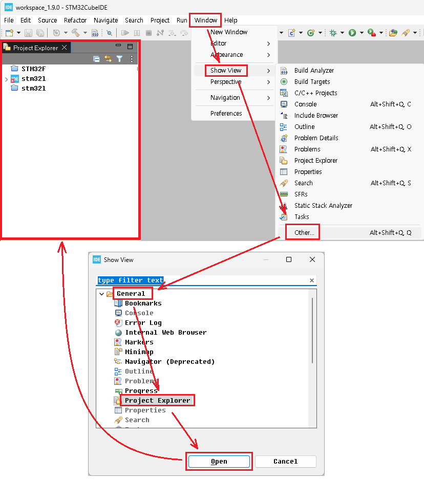This screenshot has width=424, height=481.
Task: Click the Save All toolbar icon
Action: point(40,33)
